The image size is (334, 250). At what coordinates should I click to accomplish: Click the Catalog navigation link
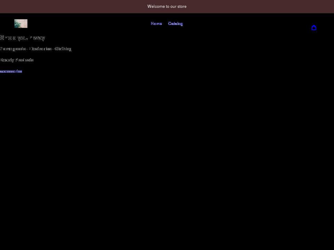tap(175, 23)
